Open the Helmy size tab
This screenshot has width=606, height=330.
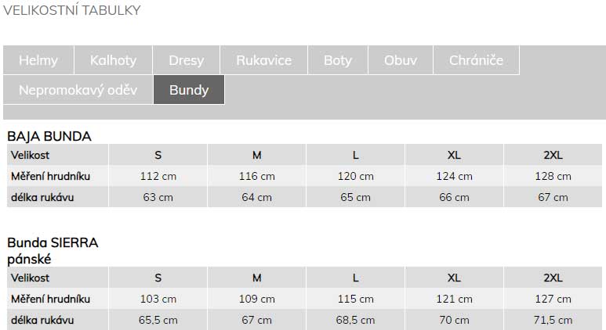coord(38,60)
